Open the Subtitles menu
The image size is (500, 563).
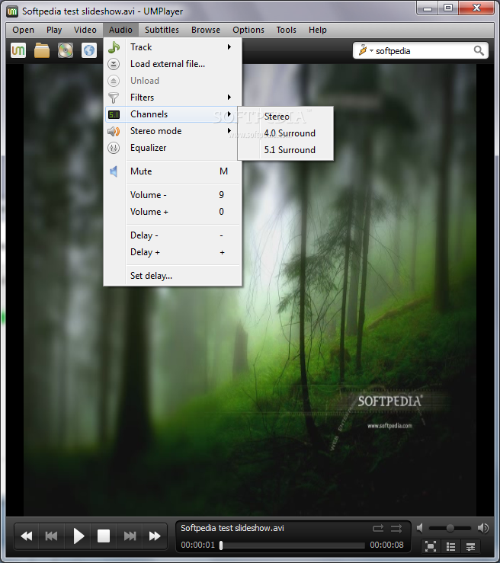(x=162, y=30)
